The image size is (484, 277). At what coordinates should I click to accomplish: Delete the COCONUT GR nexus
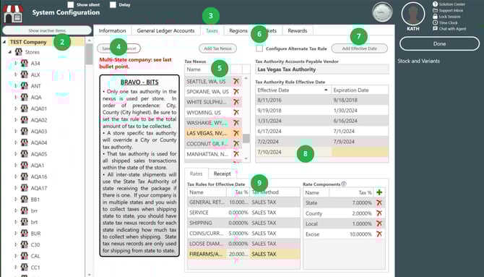coord(236,144)
